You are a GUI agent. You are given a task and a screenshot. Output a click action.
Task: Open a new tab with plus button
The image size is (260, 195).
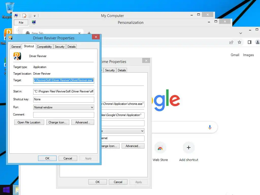coord(89,33)
